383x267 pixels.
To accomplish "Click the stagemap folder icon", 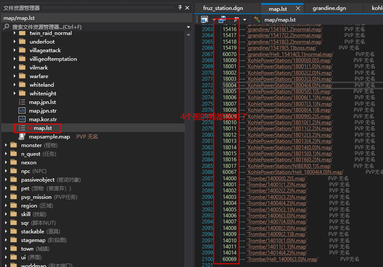I will coord(14,240).
